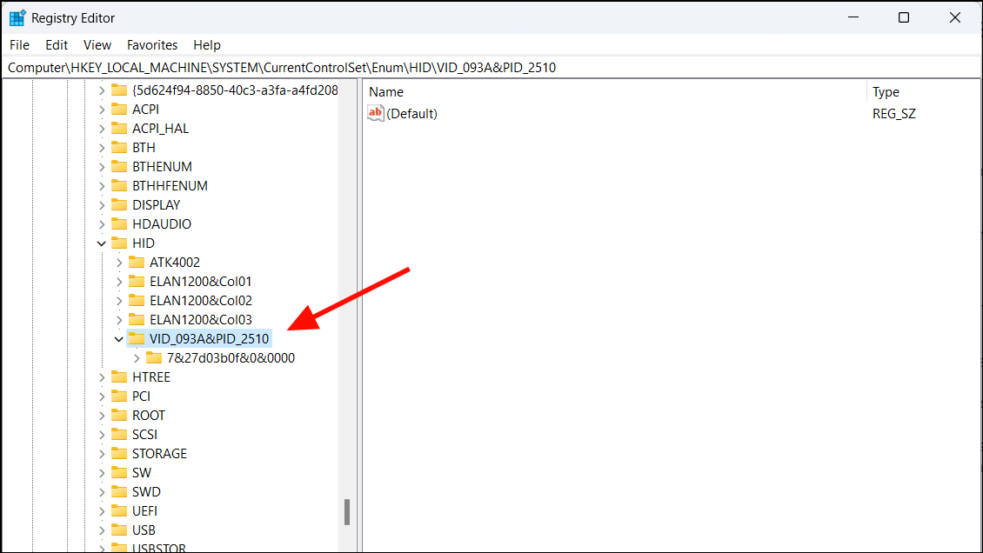Screen dimensions: 983x553
Task: Select the USBSTOR folder icon
Action: point(118,549)
